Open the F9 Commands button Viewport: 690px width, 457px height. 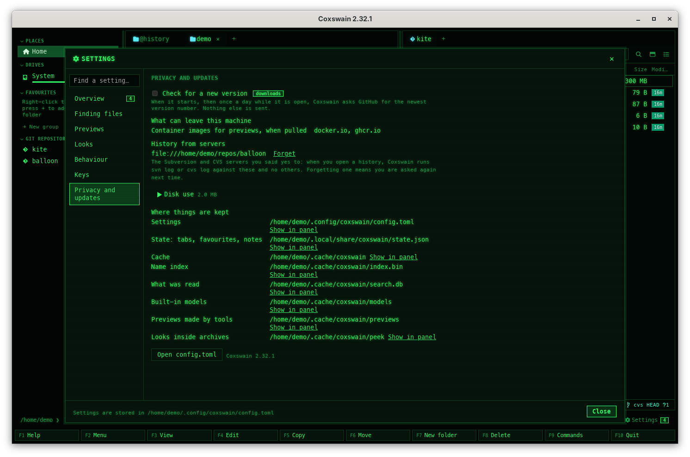click(x=577, y=435)
